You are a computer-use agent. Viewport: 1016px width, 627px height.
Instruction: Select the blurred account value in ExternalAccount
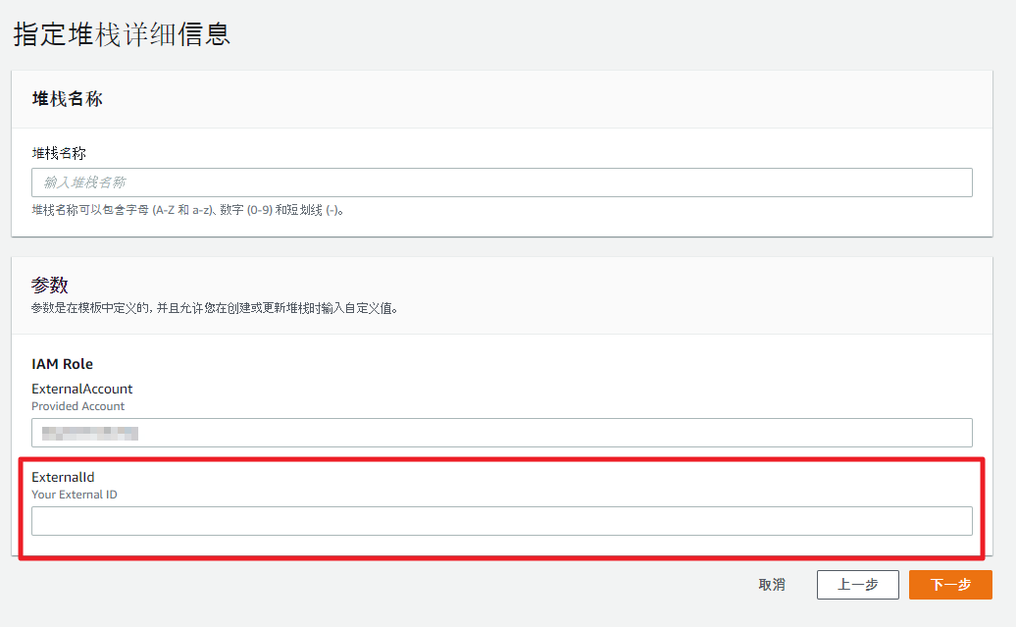click(x=86, y=433)
